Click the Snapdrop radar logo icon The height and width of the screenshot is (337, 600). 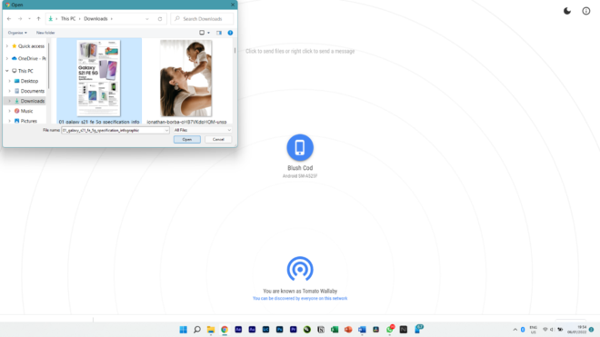pyautogui.click(x=300, y=269)
